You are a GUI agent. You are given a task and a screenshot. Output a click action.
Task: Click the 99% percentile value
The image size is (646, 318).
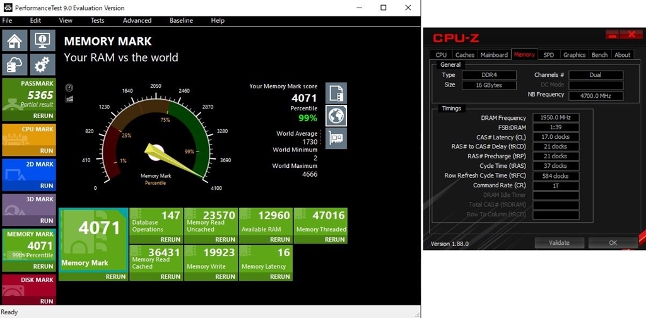coord(308,118)
